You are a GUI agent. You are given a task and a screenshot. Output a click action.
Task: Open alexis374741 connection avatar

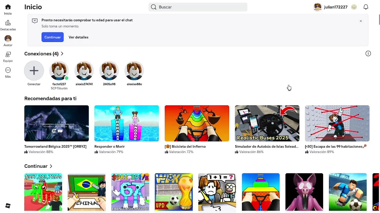(84, 71)
